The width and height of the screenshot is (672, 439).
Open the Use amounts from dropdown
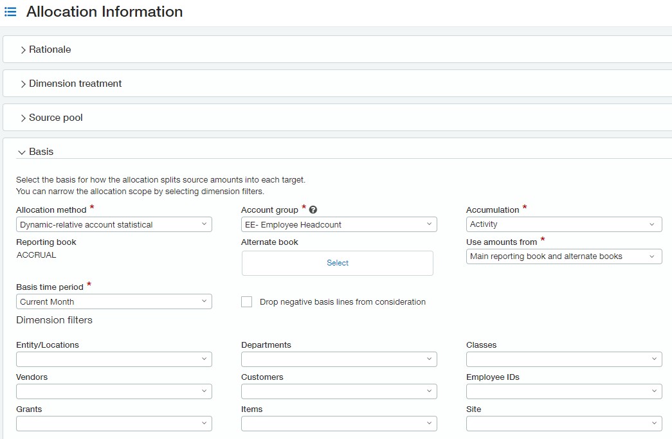(x=564, y=256)
